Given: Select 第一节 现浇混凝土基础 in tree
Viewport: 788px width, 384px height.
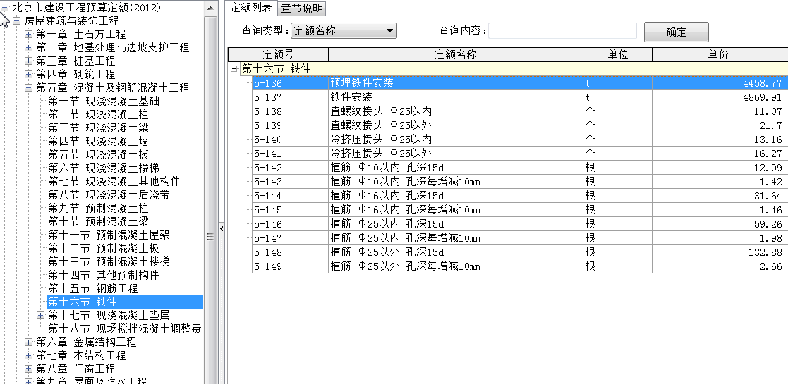Looking at the screenshot, I should click(104, 101).
